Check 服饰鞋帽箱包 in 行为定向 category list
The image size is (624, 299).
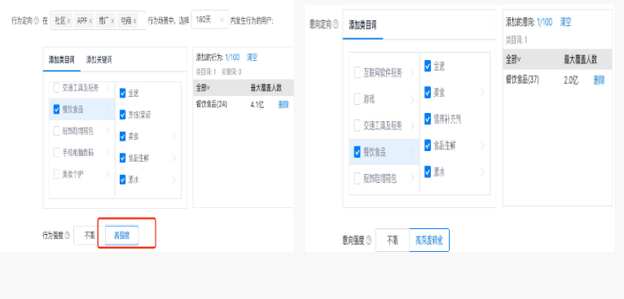click(56, 131)
